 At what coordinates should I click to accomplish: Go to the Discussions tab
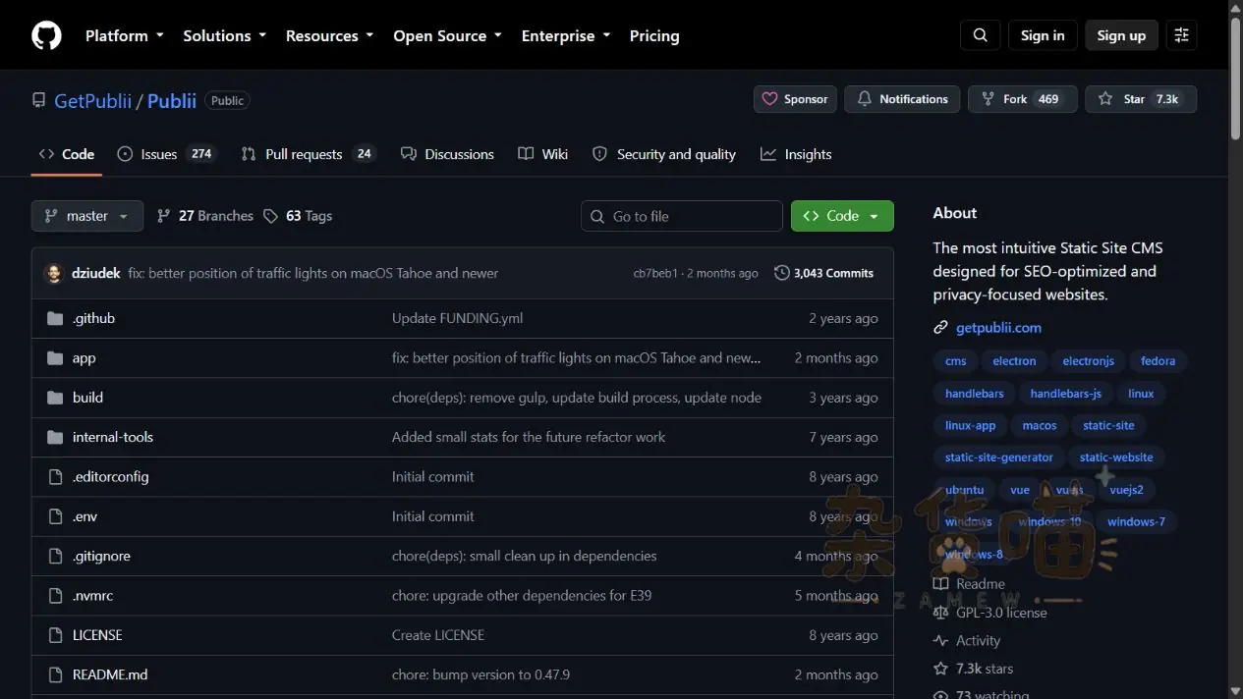[447, 154]
